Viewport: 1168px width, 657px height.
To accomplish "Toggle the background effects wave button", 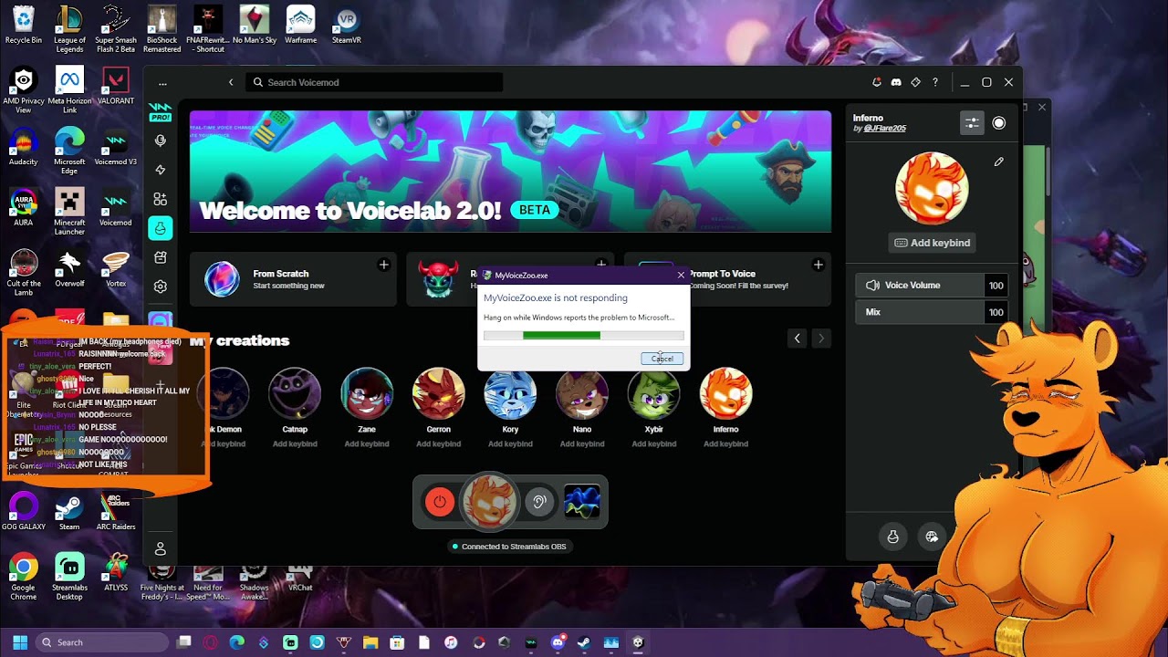I will (582, 502).
